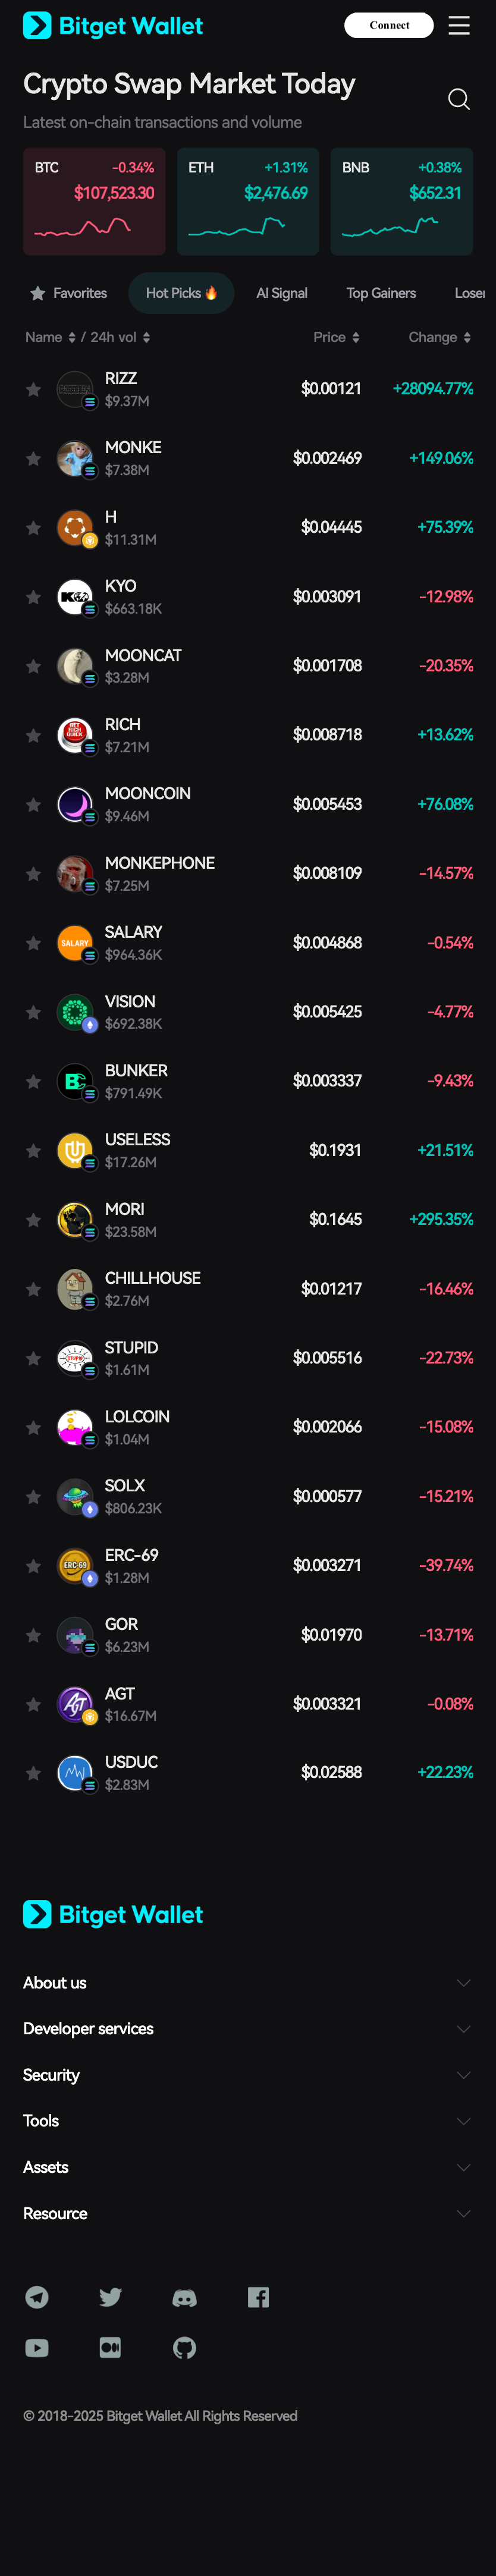Star the USELESS token as favorite
This screenshot has width=496, height=2576.
(x=33, y=1151)
